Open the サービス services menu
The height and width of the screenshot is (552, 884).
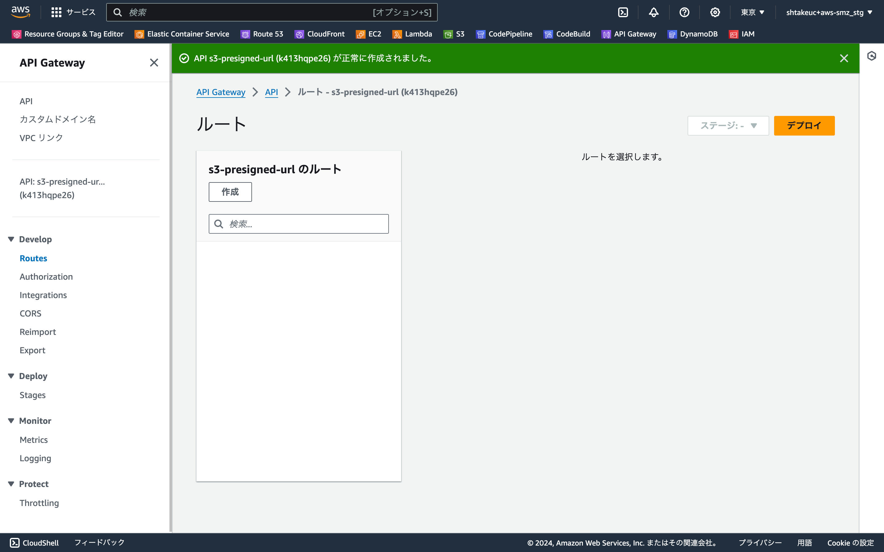[x=73, y=12]
